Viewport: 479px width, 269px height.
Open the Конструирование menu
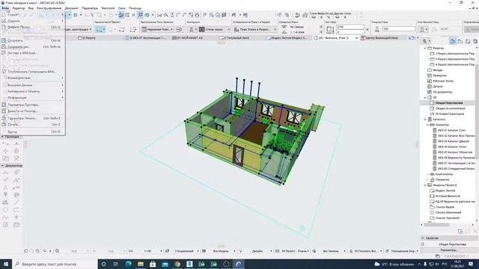click(x=49, y=8)
